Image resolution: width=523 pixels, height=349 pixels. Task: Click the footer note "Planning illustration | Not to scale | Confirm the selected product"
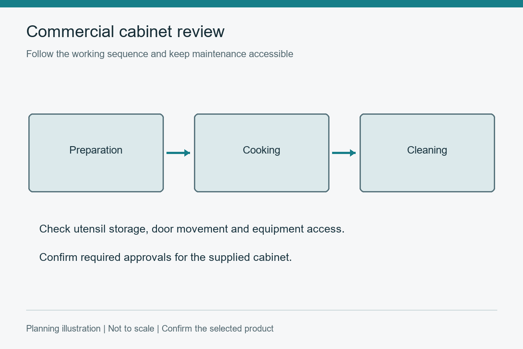click(150, 328)
